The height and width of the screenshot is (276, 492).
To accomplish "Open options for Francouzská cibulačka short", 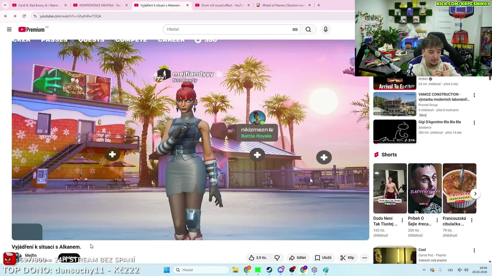I will pyautogui.click(x=472, y=220).
